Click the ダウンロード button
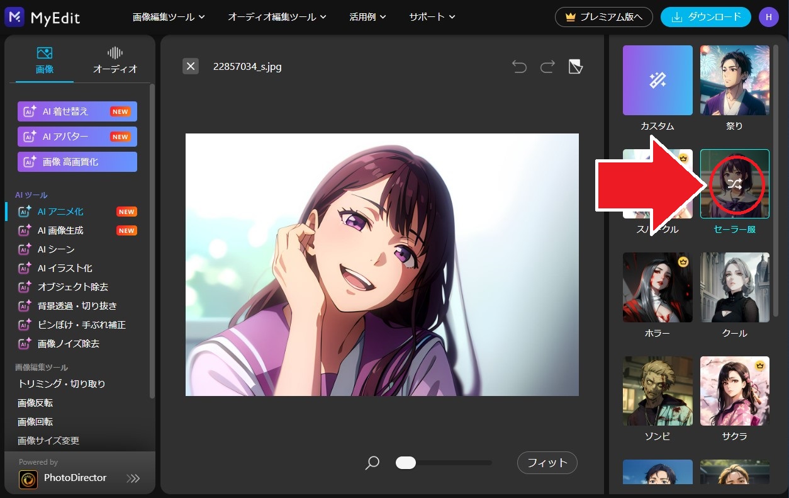 pyautogui.click(x=705, y=17)
